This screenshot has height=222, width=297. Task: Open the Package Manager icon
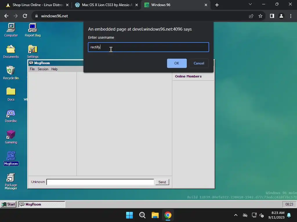tap(11, 182)
